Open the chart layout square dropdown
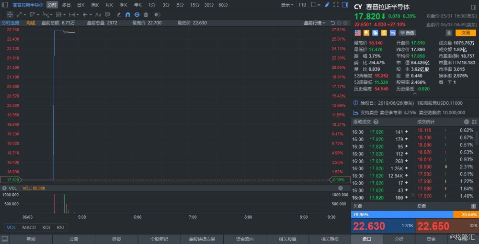The height and width of the screenshot is (244, 479). point(316,5)
